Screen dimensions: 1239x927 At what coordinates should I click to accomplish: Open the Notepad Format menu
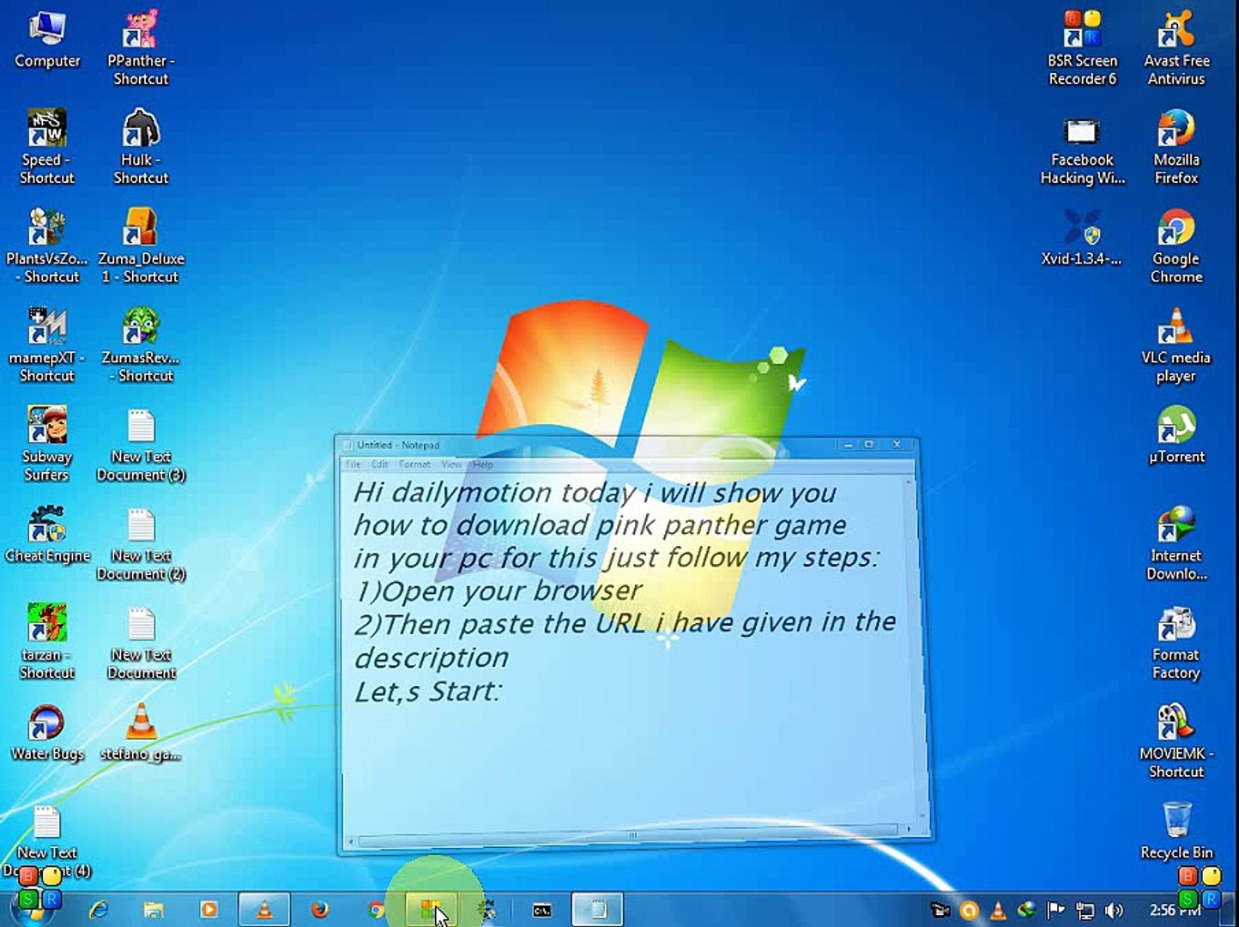(x=414, y=464)
